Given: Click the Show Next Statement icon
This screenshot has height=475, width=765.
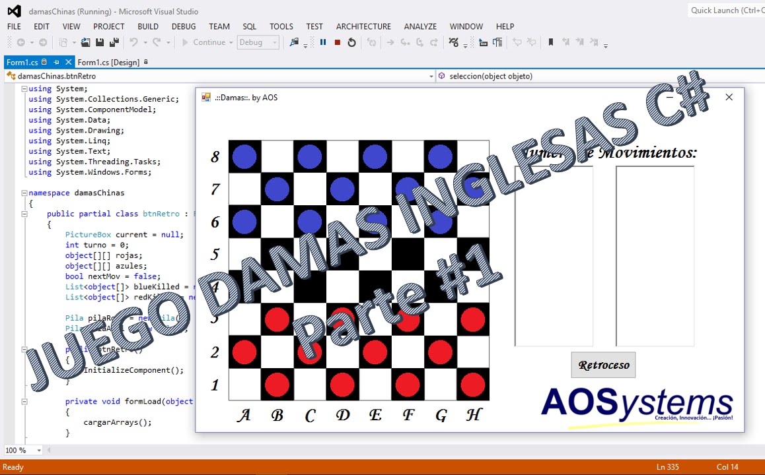Looking at the screenshot, I should (390, 42).
